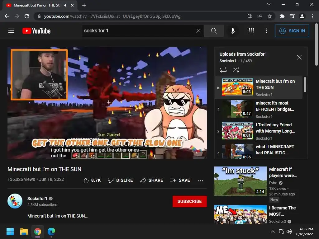
Task: Show hidden tray icons chevron
Action: [273, 232]
